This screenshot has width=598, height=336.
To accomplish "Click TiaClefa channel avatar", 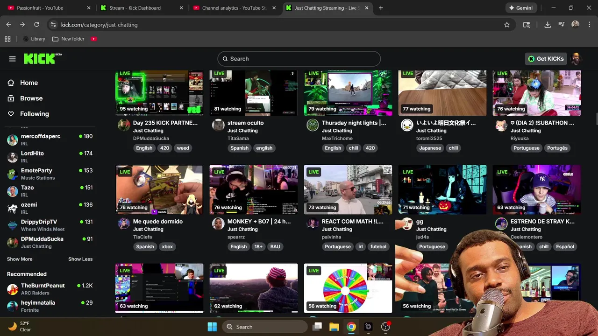I will pos(124,224).
